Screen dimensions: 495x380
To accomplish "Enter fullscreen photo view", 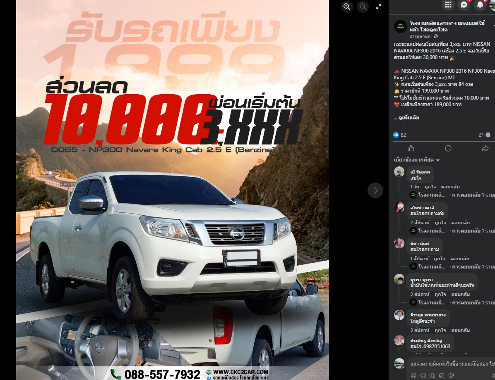I will coord(379,7).
